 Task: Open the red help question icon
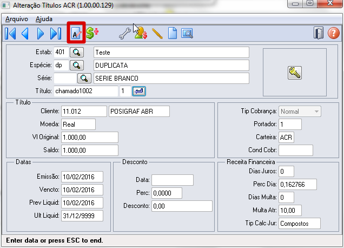pos(334,33)
